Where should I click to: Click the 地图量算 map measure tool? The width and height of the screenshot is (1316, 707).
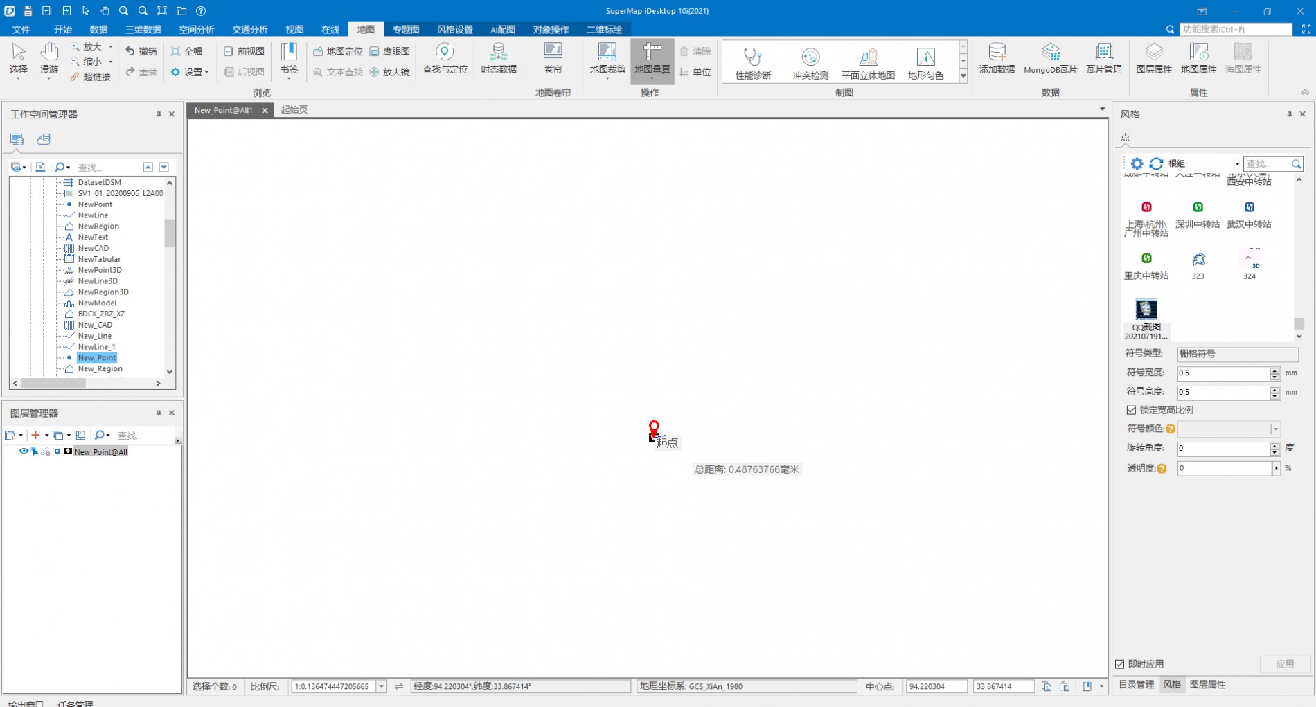[652, 60]
